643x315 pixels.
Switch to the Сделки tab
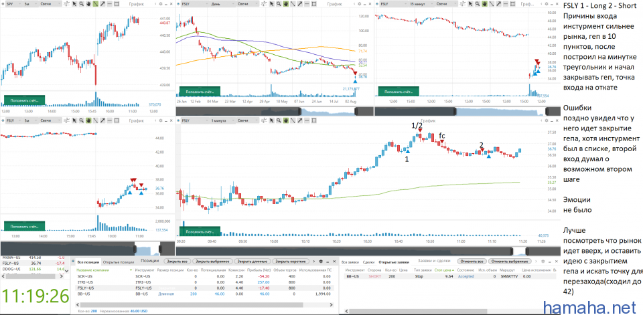[x=368, y=261]
